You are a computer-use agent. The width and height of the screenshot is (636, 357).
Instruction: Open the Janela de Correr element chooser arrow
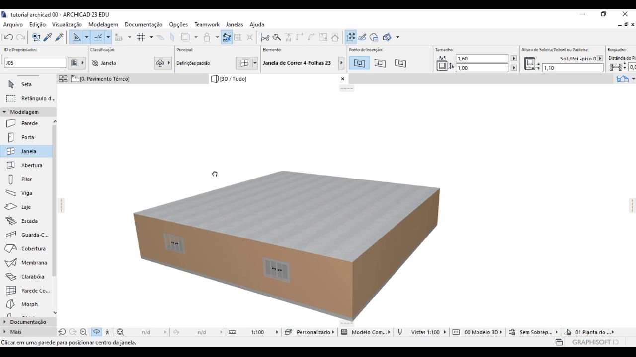coord(341,63)
